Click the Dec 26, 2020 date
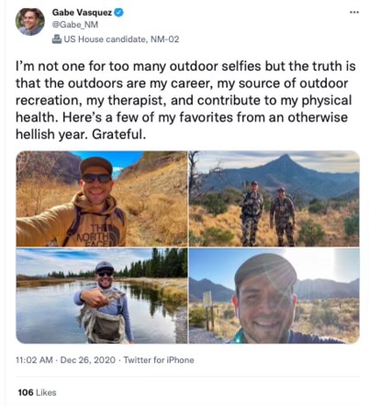The image size is (369, 406). [x=88, y=360]
